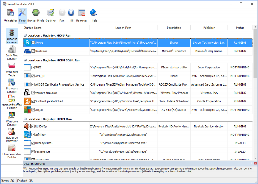Uncheck the OneDrive startup checkbox
The width and height of the screenshot is (258, 184).
pos(33,51)
